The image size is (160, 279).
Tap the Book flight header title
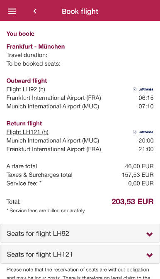(80, 11)
